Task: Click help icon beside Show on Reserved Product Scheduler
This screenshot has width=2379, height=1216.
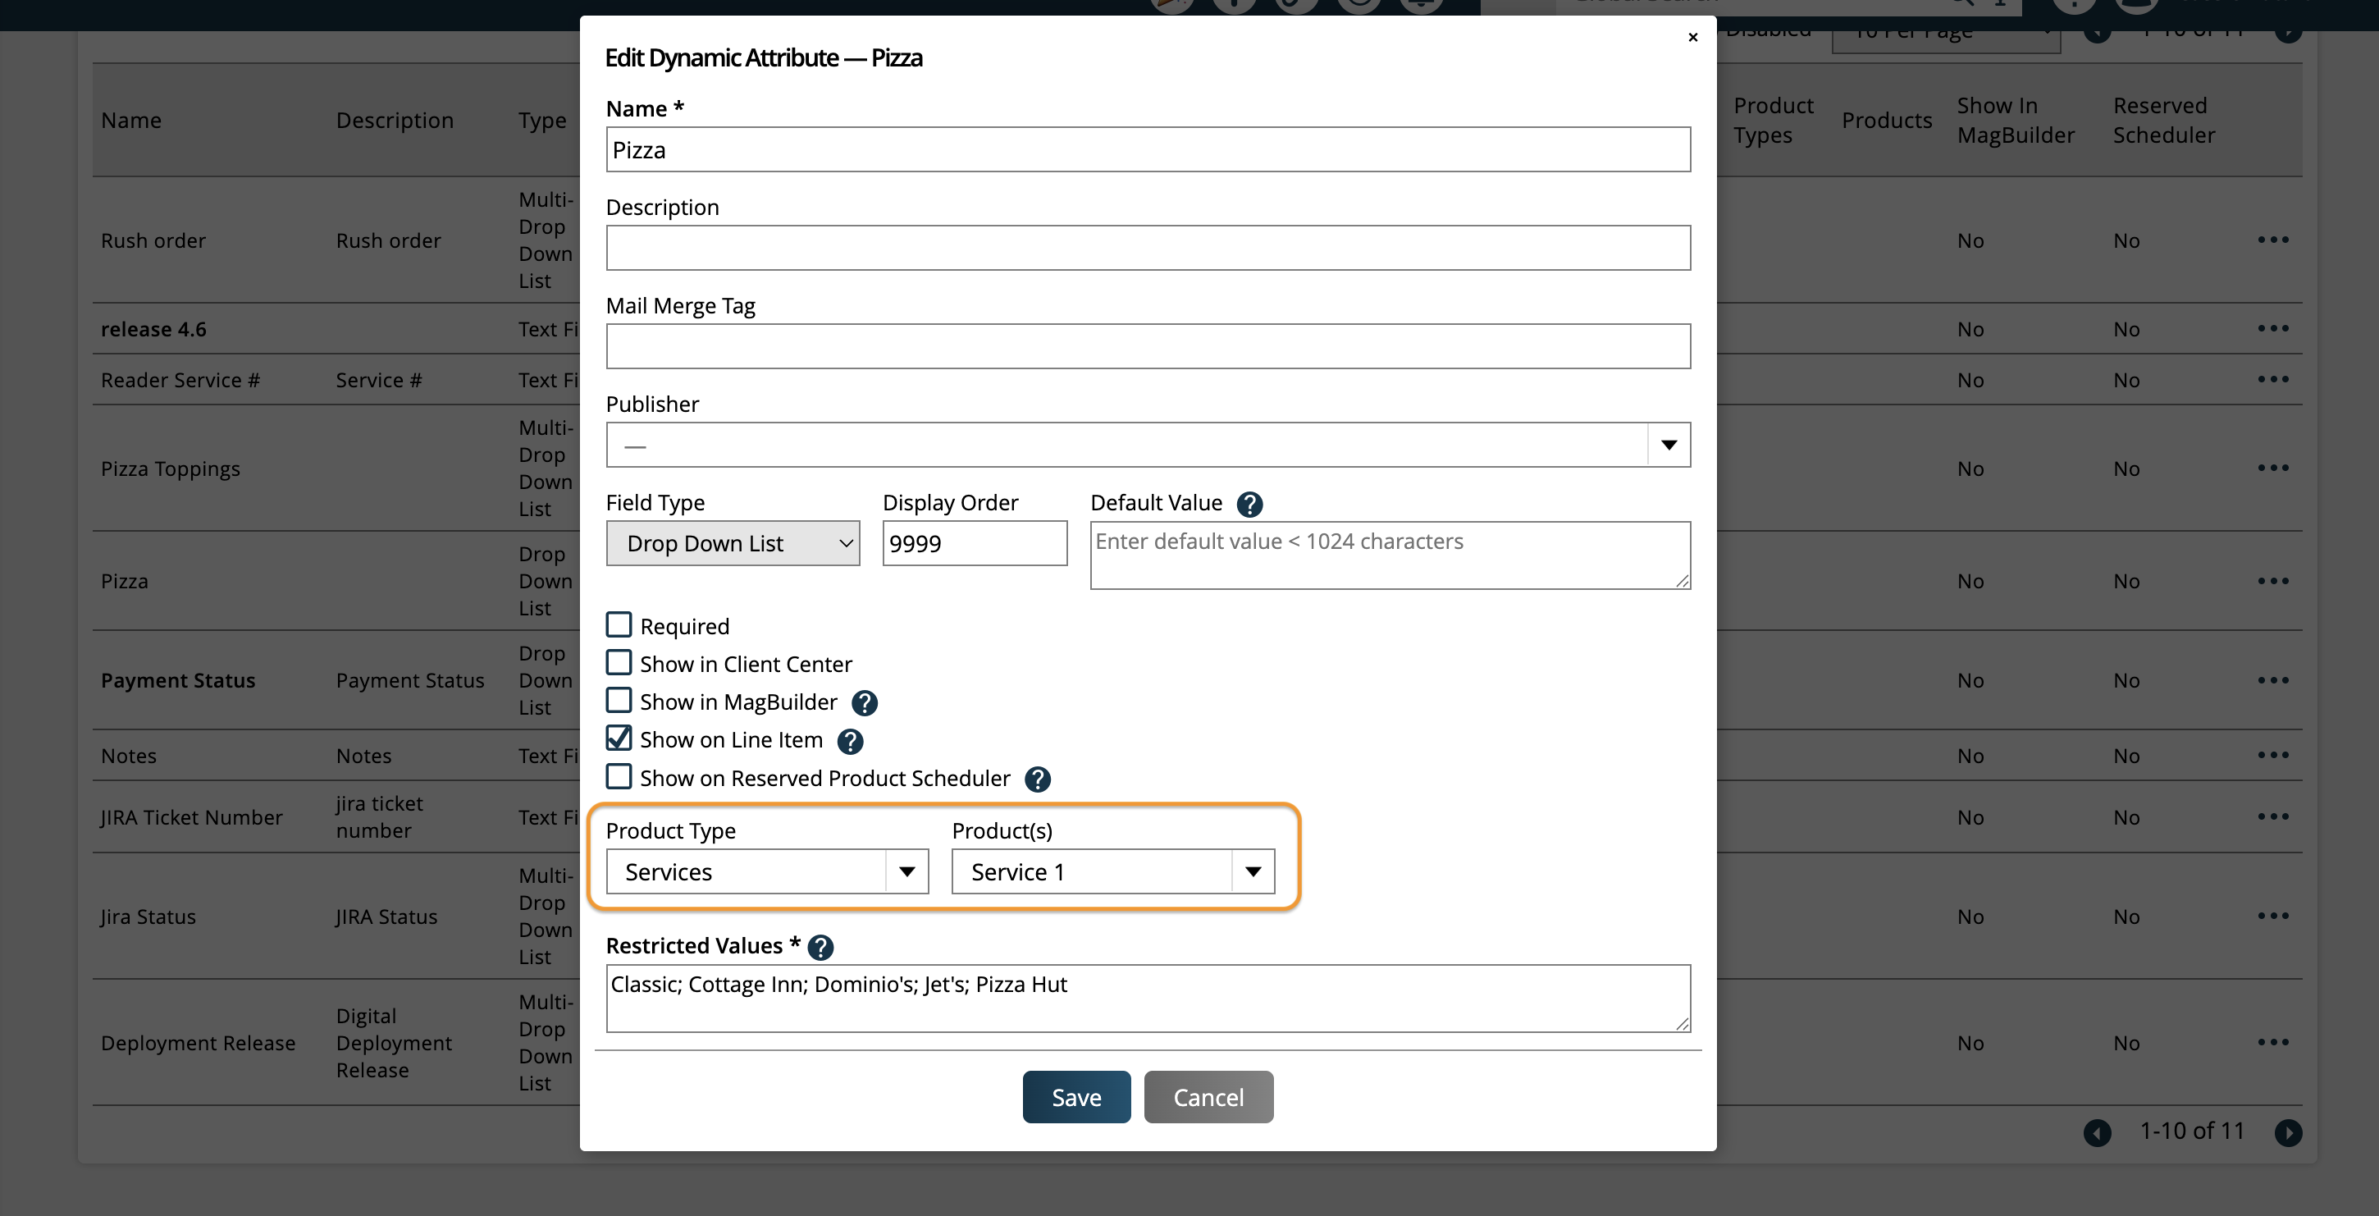Action: pyautogui.click(x=1037, y=779)
